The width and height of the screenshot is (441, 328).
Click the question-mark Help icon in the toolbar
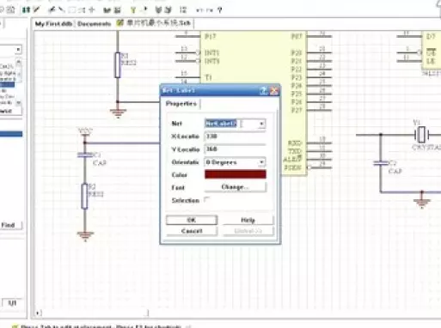click(x=219, y=10)
